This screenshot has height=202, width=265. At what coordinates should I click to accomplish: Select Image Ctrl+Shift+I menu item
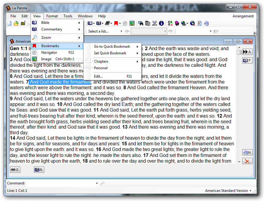click(x=57, y=59)
